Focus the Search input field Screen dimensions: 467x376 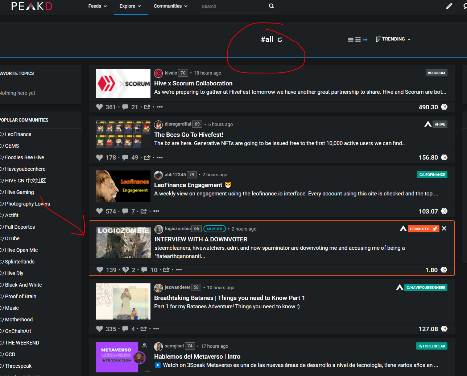point(234,7)
